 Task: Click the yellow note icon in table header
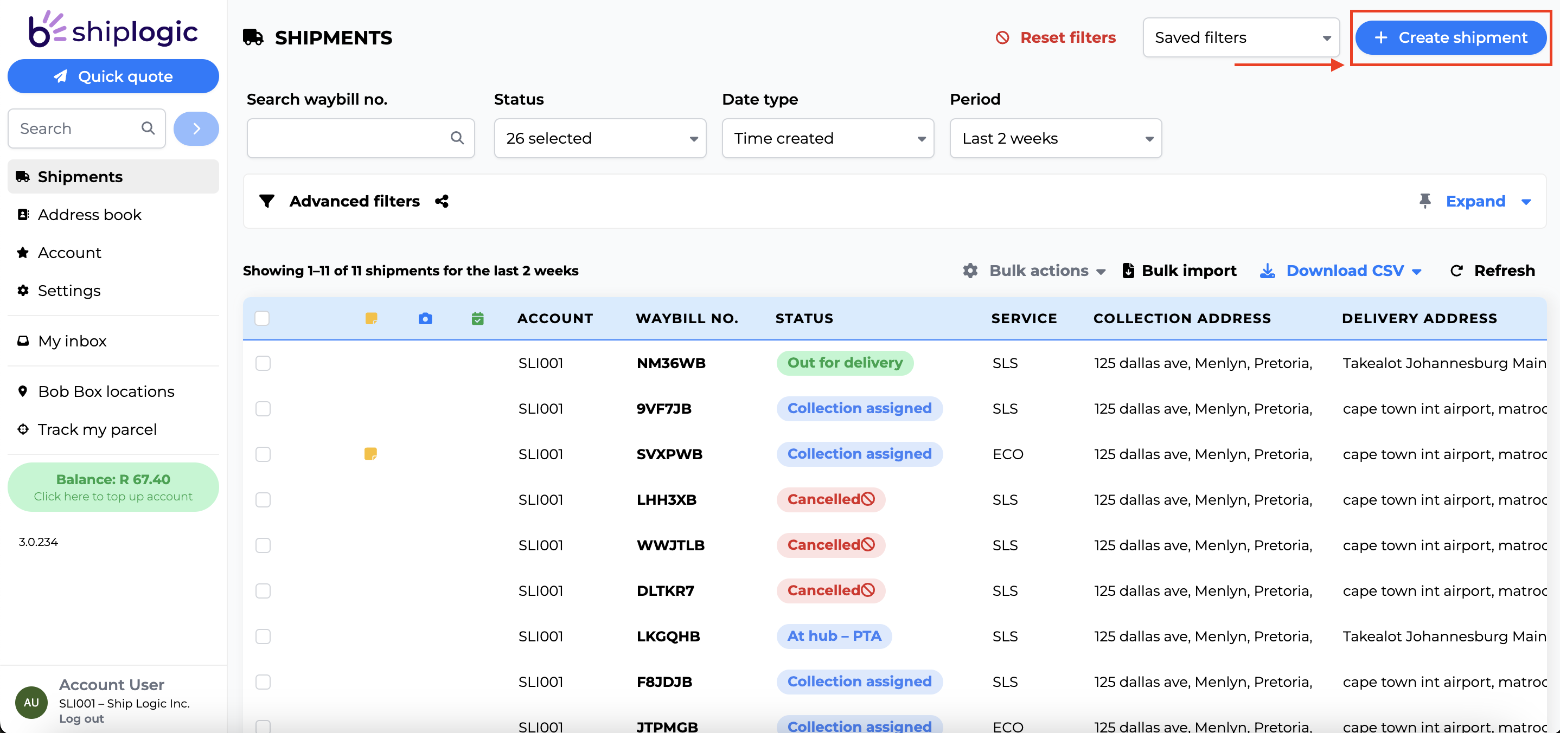(371, 318)
